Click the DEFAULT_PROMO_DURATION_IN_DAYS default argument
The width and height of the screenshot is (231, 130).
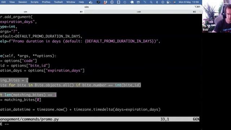[x=48, y=36]
